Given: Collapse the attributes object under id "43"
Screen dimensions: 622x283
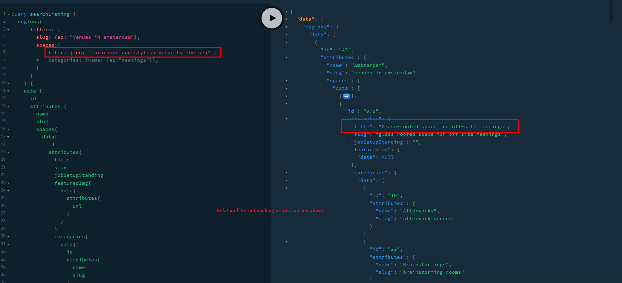Looking at the screenshot, I should (287, 58).
